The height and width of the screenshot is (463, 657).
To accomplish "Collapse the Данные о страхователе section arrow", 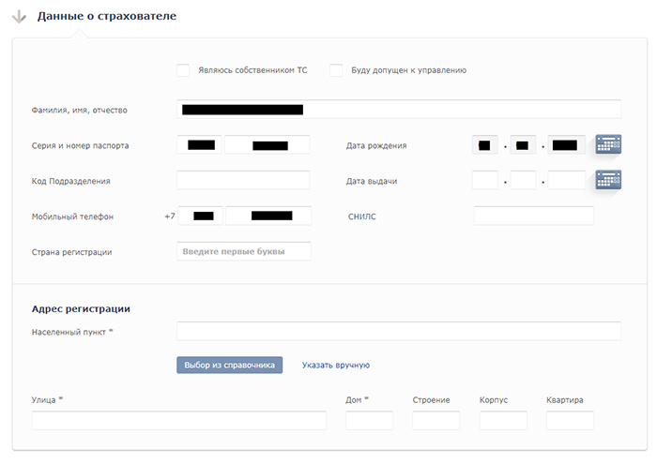I will [x=19, y=17].
